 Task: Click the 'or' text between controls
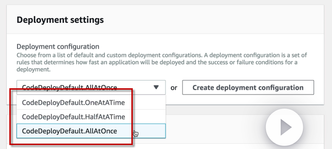[174, 88]
